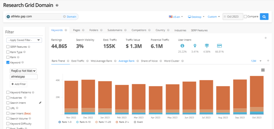Expand the Desktop device dropdown
The width and height of the screenshot is (274, 129).
(x=196, y=17)
